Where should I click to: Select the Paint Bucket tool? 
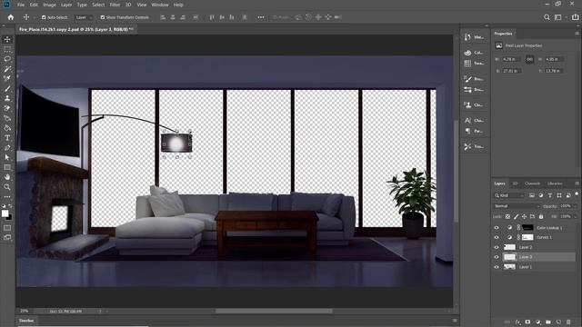click(7, 128)
